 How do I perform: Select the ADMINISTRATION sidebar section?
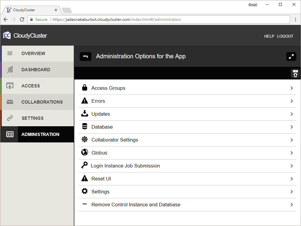click(37, 134)
